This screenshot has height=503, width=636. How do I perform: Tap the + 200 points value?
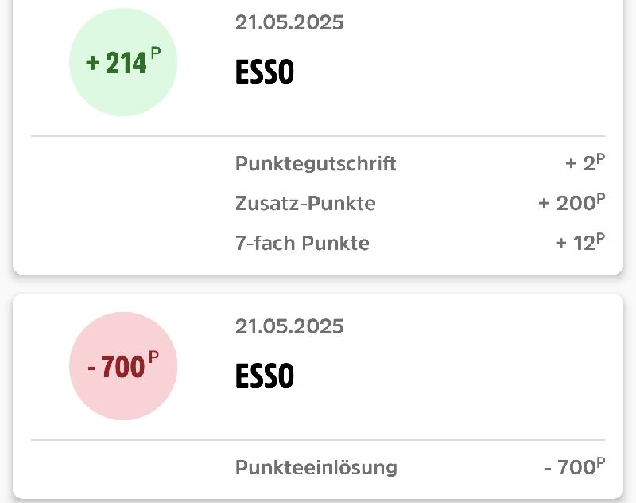tap(572, 202)
